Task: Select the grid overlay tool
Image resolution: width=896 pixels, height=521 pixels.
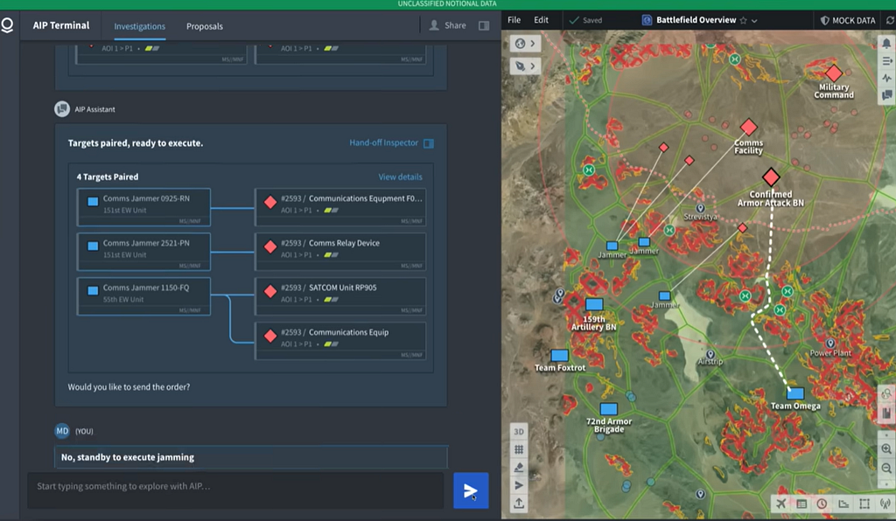Action: (518, 449)
